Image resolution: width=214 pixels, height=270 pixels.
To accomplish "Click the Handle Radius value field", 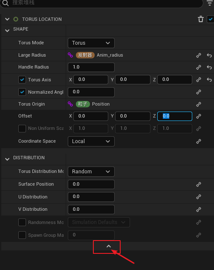I will pyautogui.click(x=91, y=67).
